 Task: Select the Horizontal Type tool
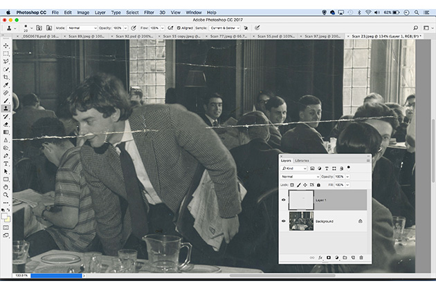point(6,164)
